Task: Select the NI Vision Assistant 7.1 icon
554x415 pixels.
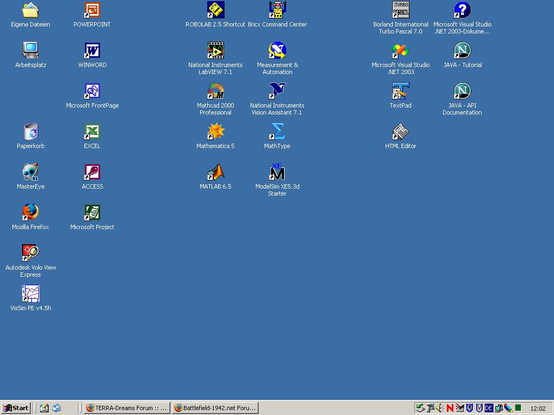Action: tap(278, 91)
